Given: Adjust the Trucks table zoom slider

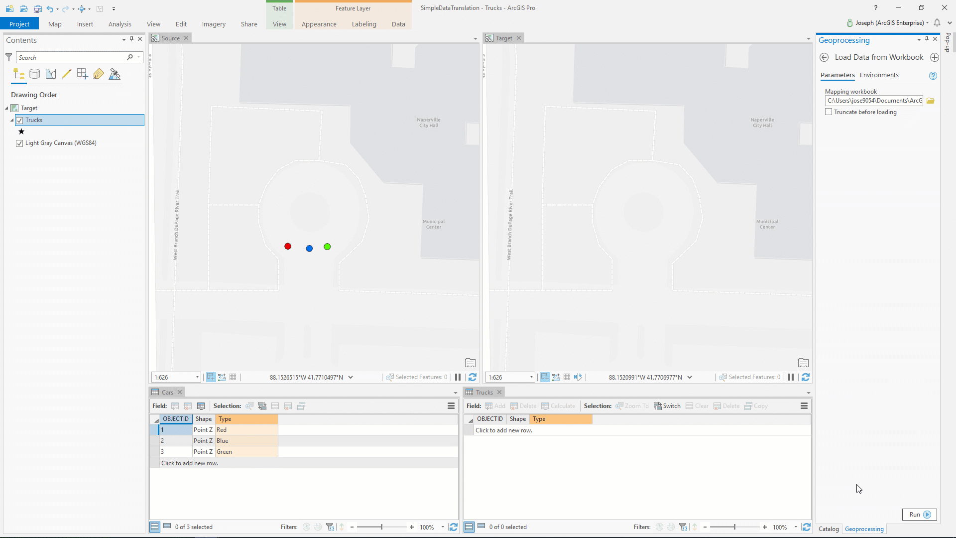Looking at the screenshot, I should [734, 527].
